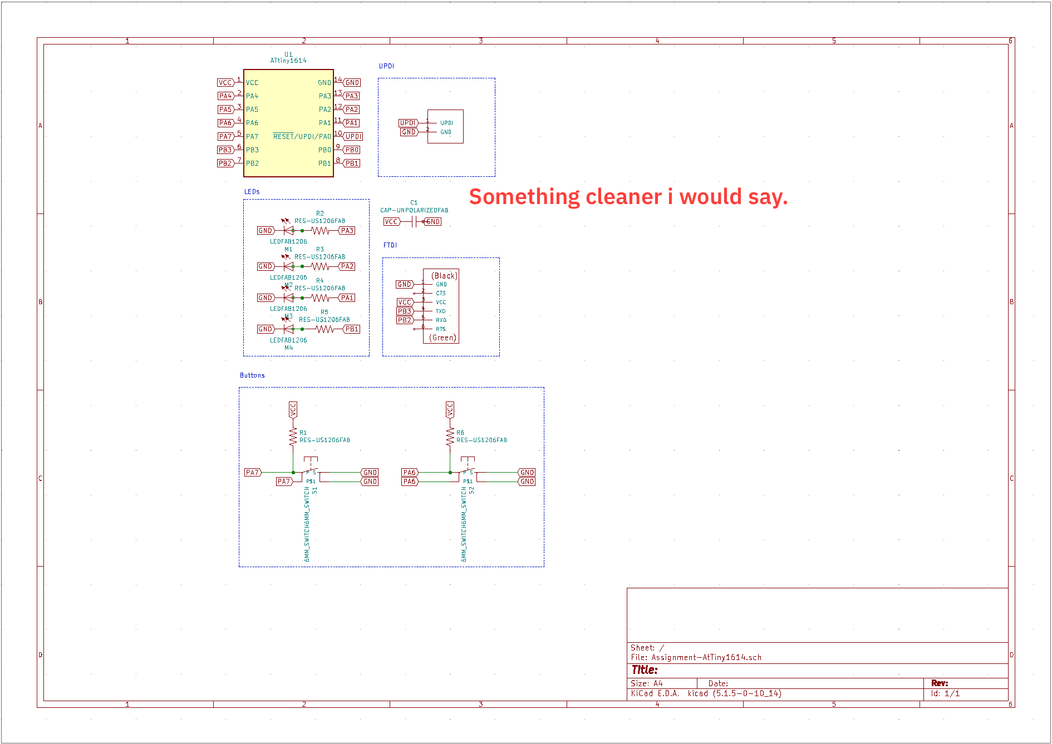Image resolution: width=1052 pixels, height=744 pixels.
Task: Select the VCC global label at U1 pin 1
Action: pyautogui.click(x=225, y=82)
